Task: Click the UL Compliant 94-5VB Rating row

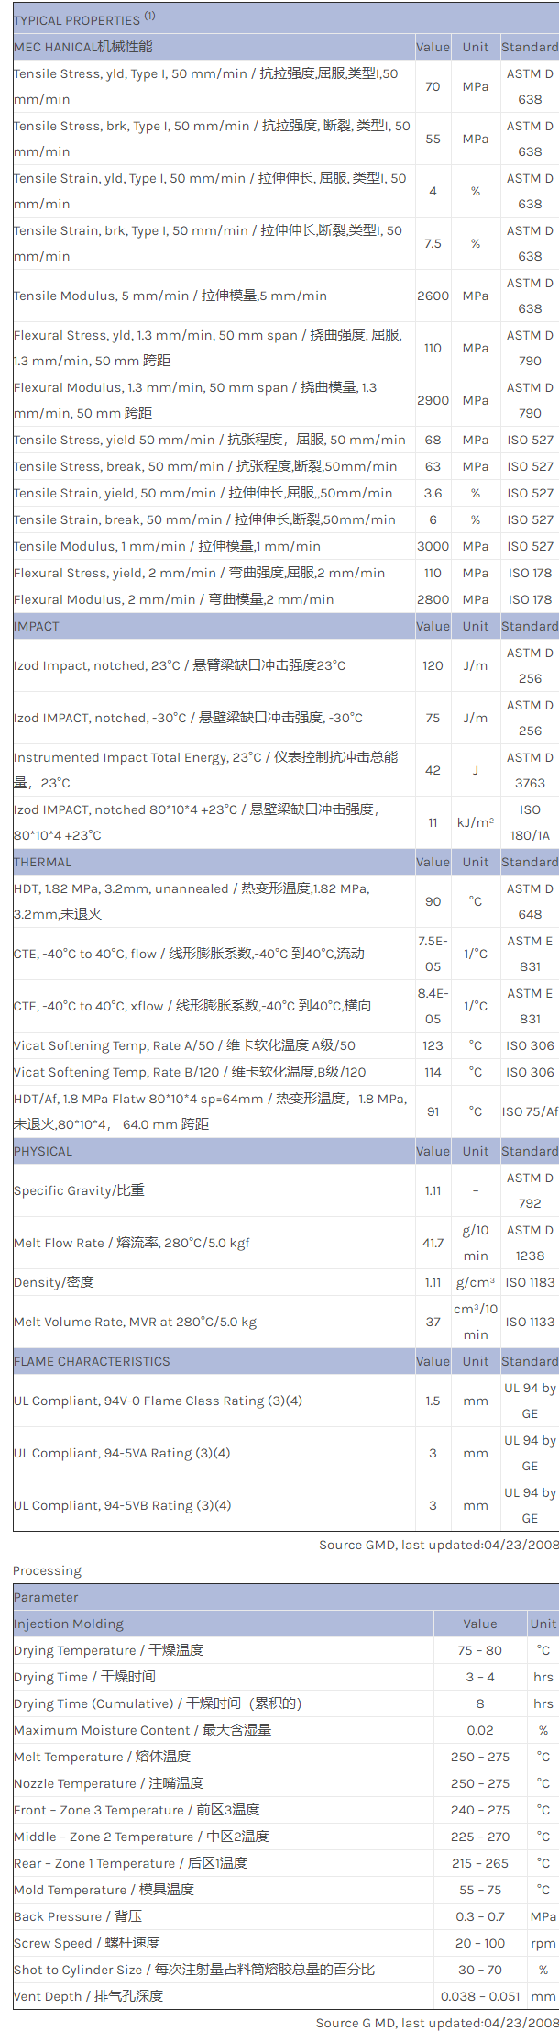Action: click(122, 1505)
